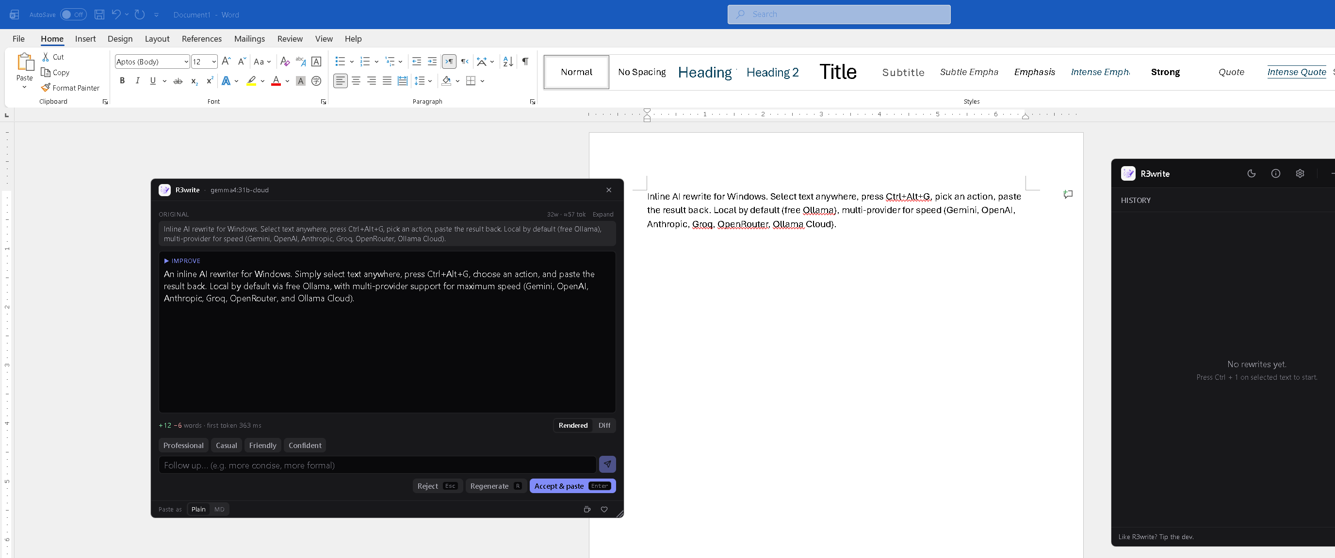Toggle Show/Hide paragraph marks

pos(525,62)
